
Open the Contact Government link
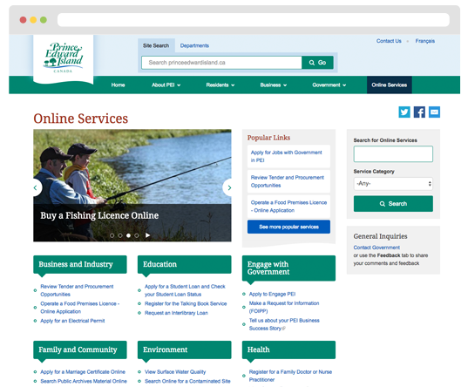[376, 248]
